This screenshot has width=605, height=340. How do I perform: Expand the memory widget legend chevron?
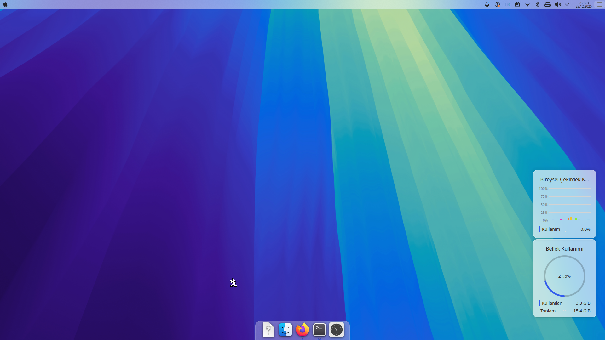point(565,311)
